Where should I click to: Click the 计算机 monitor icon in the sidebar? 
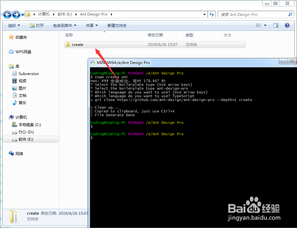click(x=11, y=117)
